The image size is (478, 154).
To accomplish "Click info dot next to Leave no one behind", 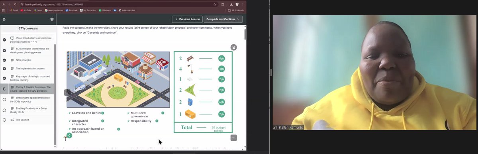I will point(103,113).
